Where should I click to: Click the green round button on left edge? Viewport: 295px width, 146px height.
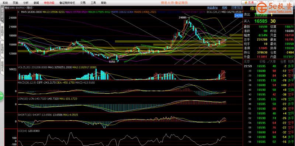[x=2, y=96]
